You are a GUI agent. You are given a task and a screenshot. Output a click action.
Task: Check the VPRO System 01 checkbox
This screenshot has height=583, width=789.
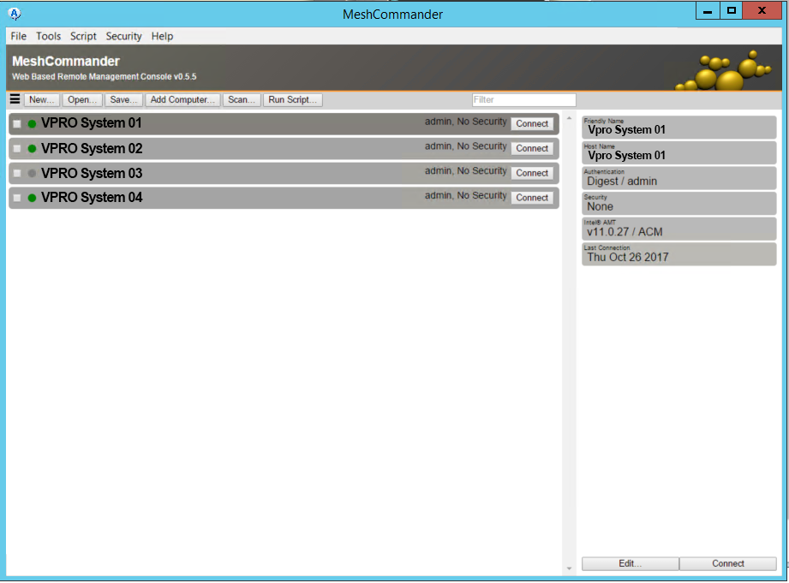[15, 123]
